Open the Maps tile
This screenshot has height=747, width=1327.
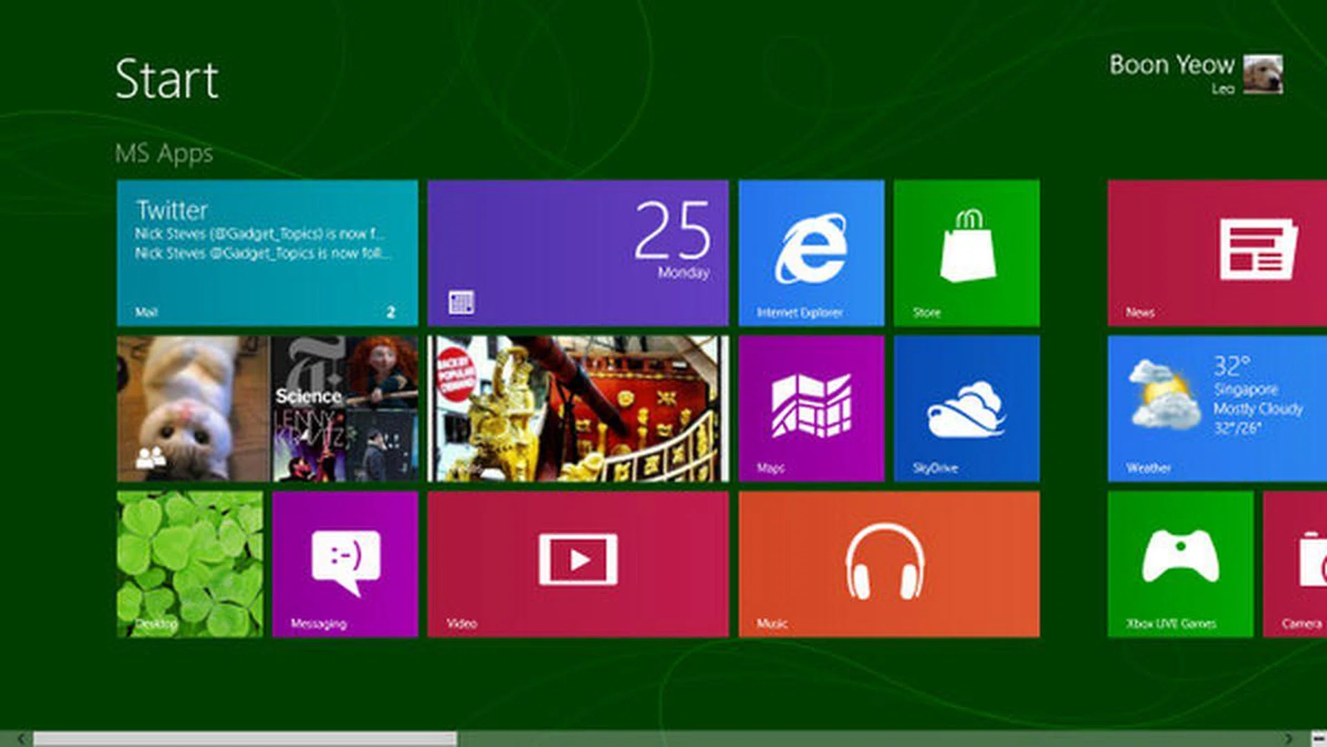coord(811,408)
